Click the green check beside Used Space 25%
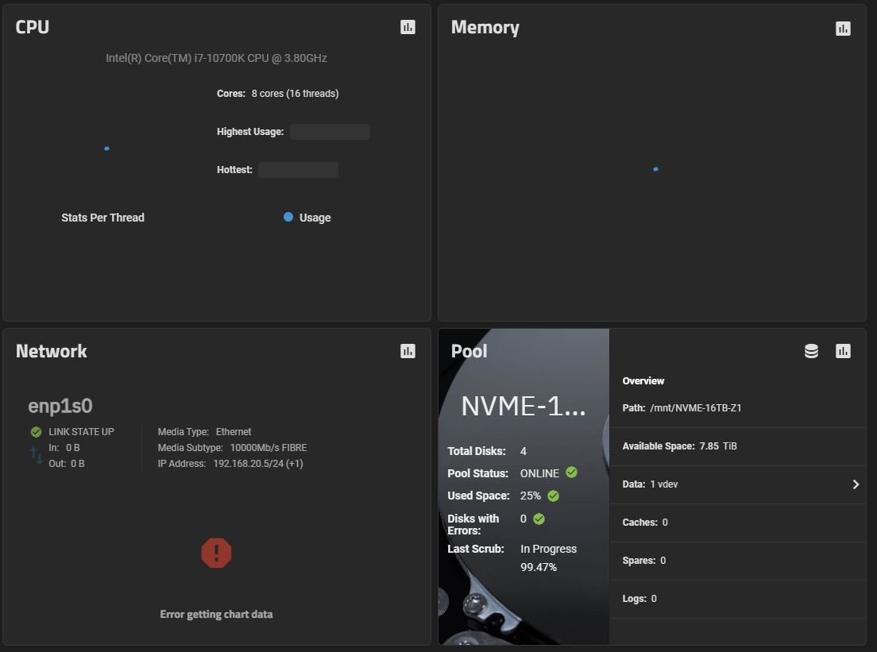The height and width of the screenshot is (652, 877). click(553, 496)
